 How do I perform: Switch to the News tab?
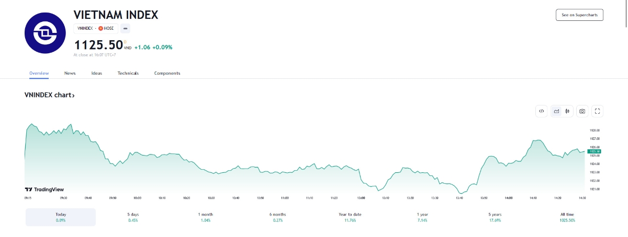70,73
